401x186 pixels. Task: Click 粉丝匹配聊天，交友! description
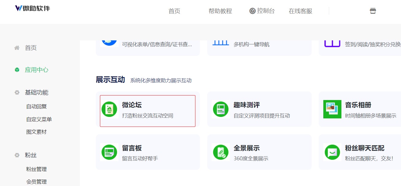369,158
